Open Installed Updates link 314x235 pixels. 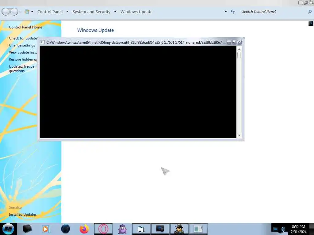tap(23, 214)
